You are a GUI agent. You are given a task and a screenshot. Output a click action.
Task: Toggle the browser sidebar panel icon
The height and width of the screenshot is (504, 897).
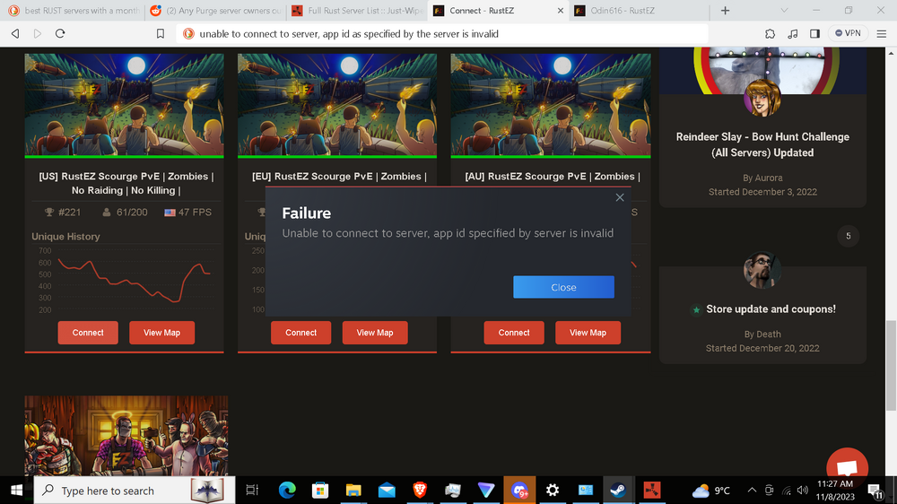(x=814, y=33)
